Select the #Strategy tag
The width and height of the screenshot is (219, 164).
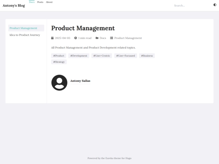pyautogui.click(x=59, y=62)
